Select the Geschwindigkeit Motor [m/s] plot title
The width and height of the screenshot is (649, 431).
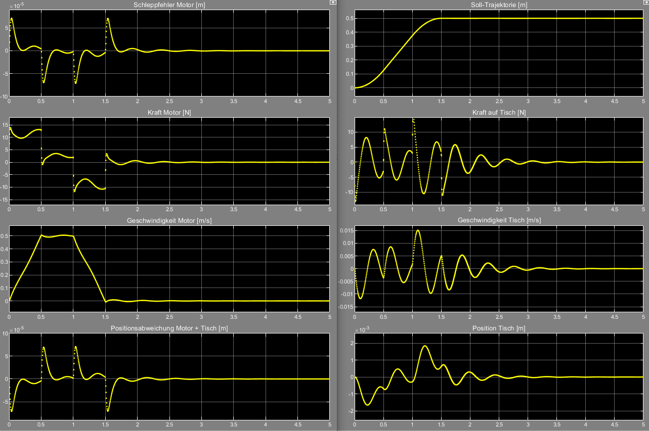(169, 220)
